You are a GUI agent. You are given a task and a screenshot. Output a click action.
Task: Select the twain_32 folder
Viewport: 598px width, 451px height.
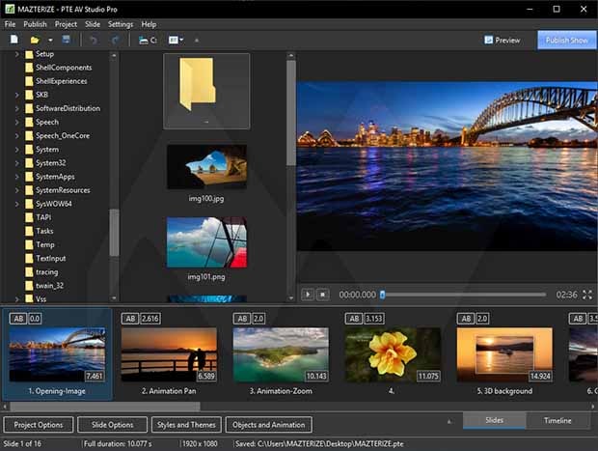[44, 286]
